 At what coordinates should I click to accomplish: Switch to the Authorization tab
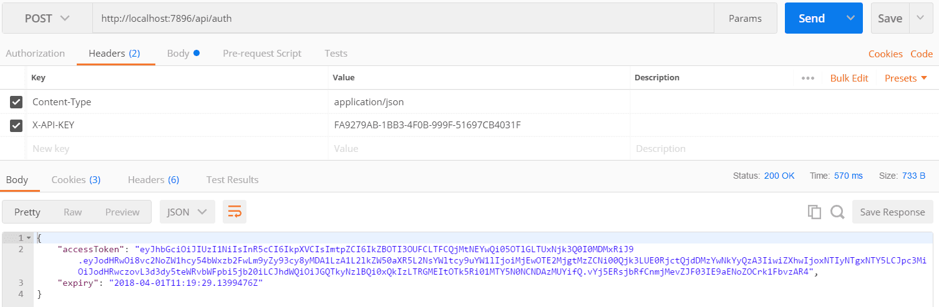(36, 54)
